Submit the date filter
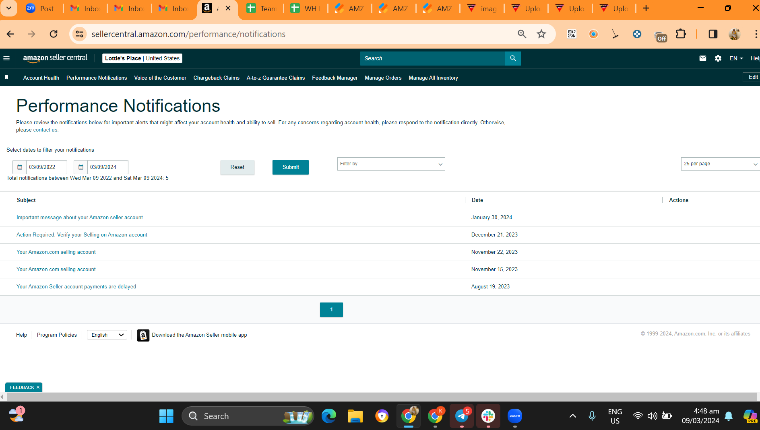 tap(291, 167)
